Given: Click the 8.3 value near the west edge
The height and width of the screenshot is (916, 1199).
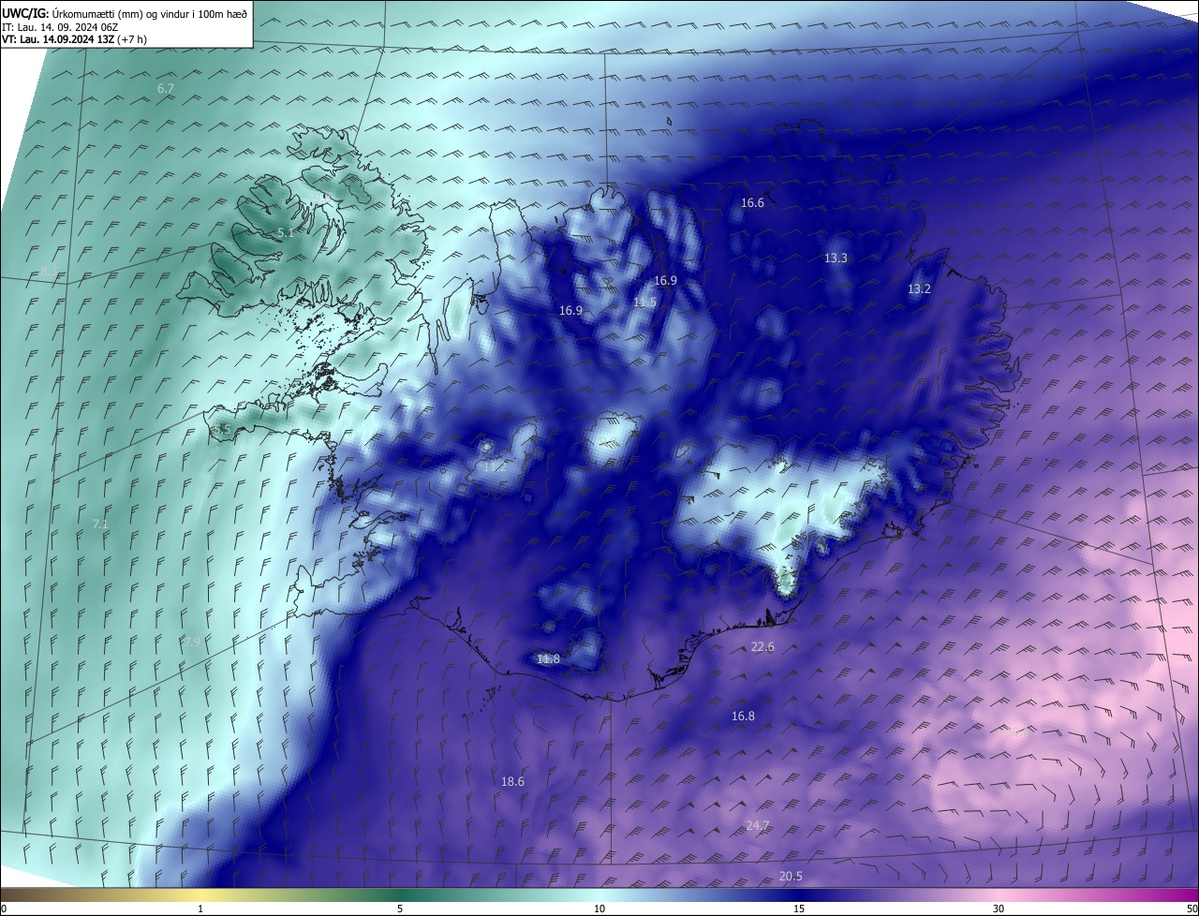Looking at the screenshot, I should pos(49,272).
